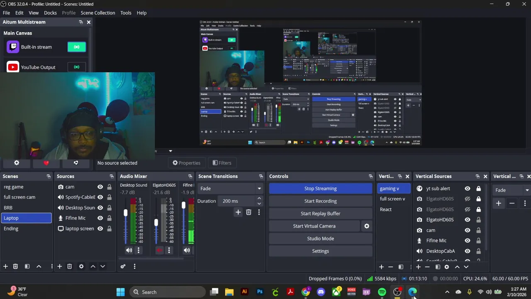Open the Scene Collection menu
The width and height of the screenshot is (531, 299).
[x=98, y=13]
